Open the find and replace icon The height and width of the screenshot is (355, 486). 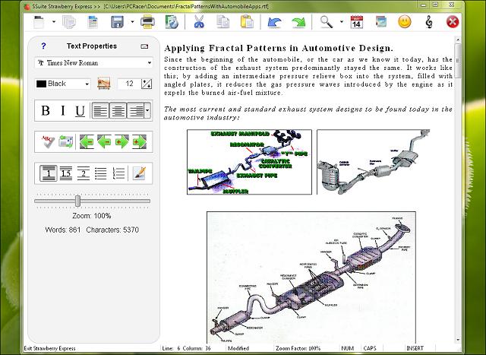click(x=66, y=142)
